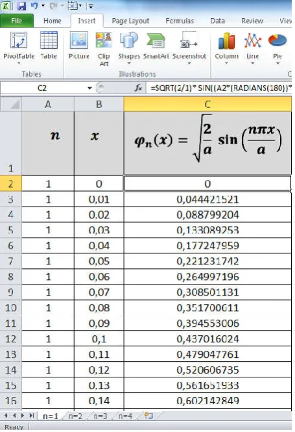Select cell with value 0,088799204
295x432 pixels.
(x=207, y=214)
